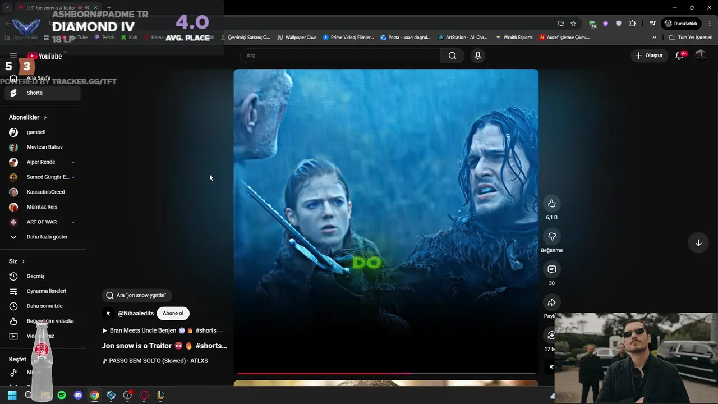Open the remix button showing 17

(x=551, y=336)
